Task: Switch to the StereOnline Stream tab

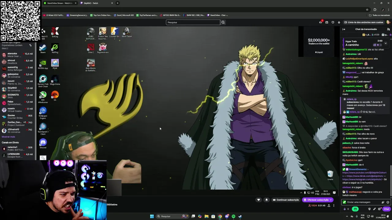Action: click(60, 3)
